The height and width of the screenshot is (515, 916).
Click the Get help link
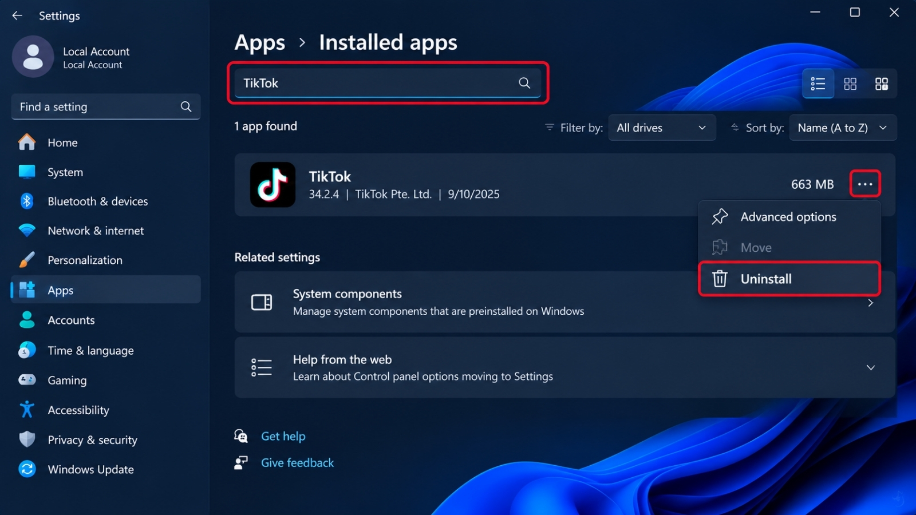(x=283, y=436)
